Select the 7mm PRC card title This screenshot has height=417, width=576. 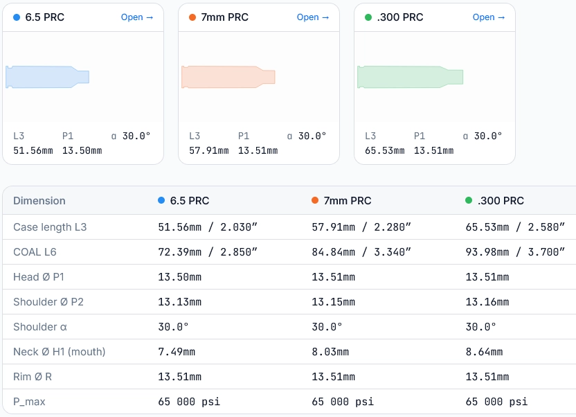pyautogui.click(x=224, y=17)
